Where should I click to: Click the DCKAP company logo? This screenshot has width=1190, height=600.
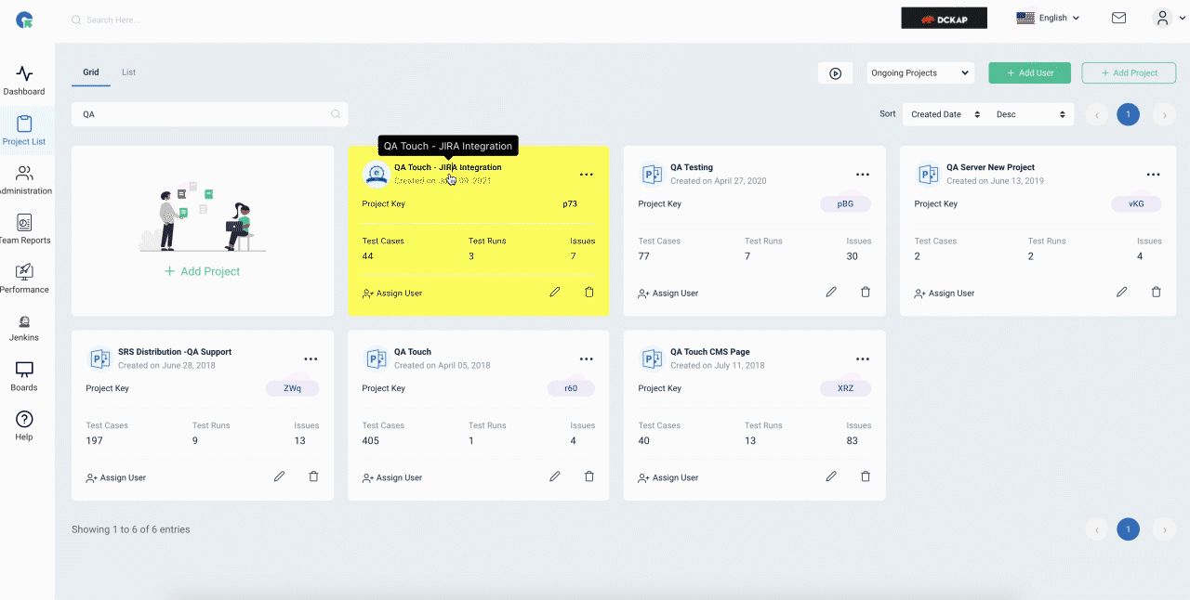pyautogui.click(x=944, y=18)
